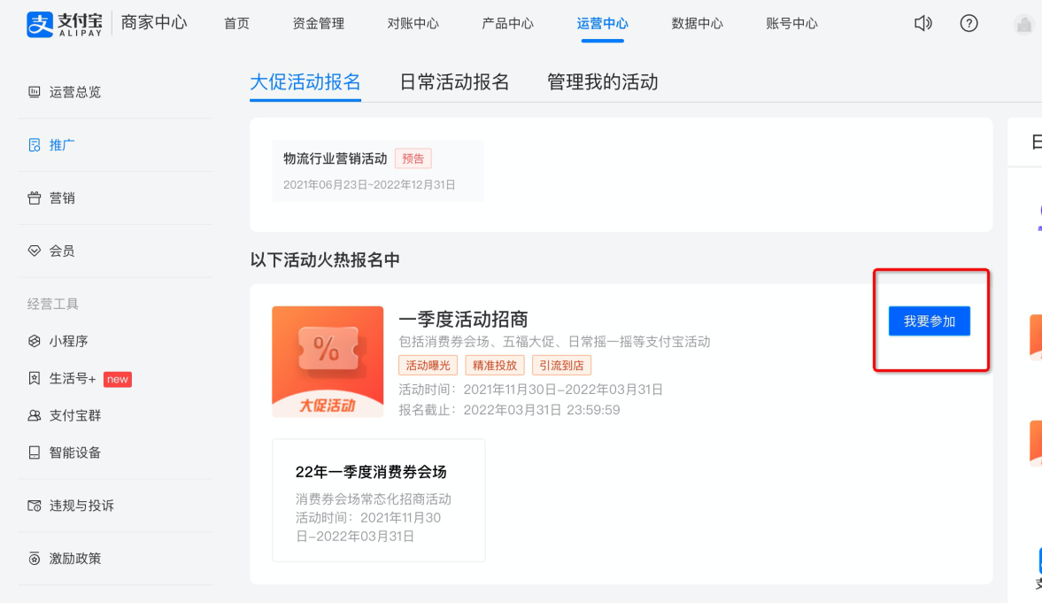1042x603 pixels.
Task: Switch to the 日常活动报名 tab
Action: 454,82
